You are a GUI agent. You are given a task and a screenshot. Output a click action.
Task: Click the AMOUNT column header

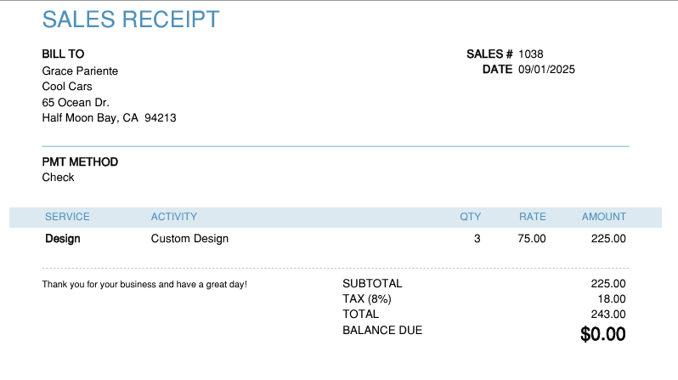coord(603,217)
